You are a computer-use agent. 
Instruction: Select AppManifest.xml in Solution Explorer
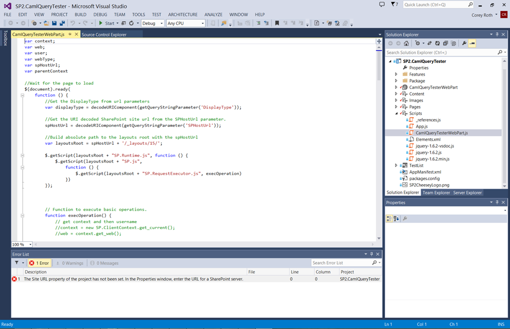pyautogui.click(x=425, y=172)
